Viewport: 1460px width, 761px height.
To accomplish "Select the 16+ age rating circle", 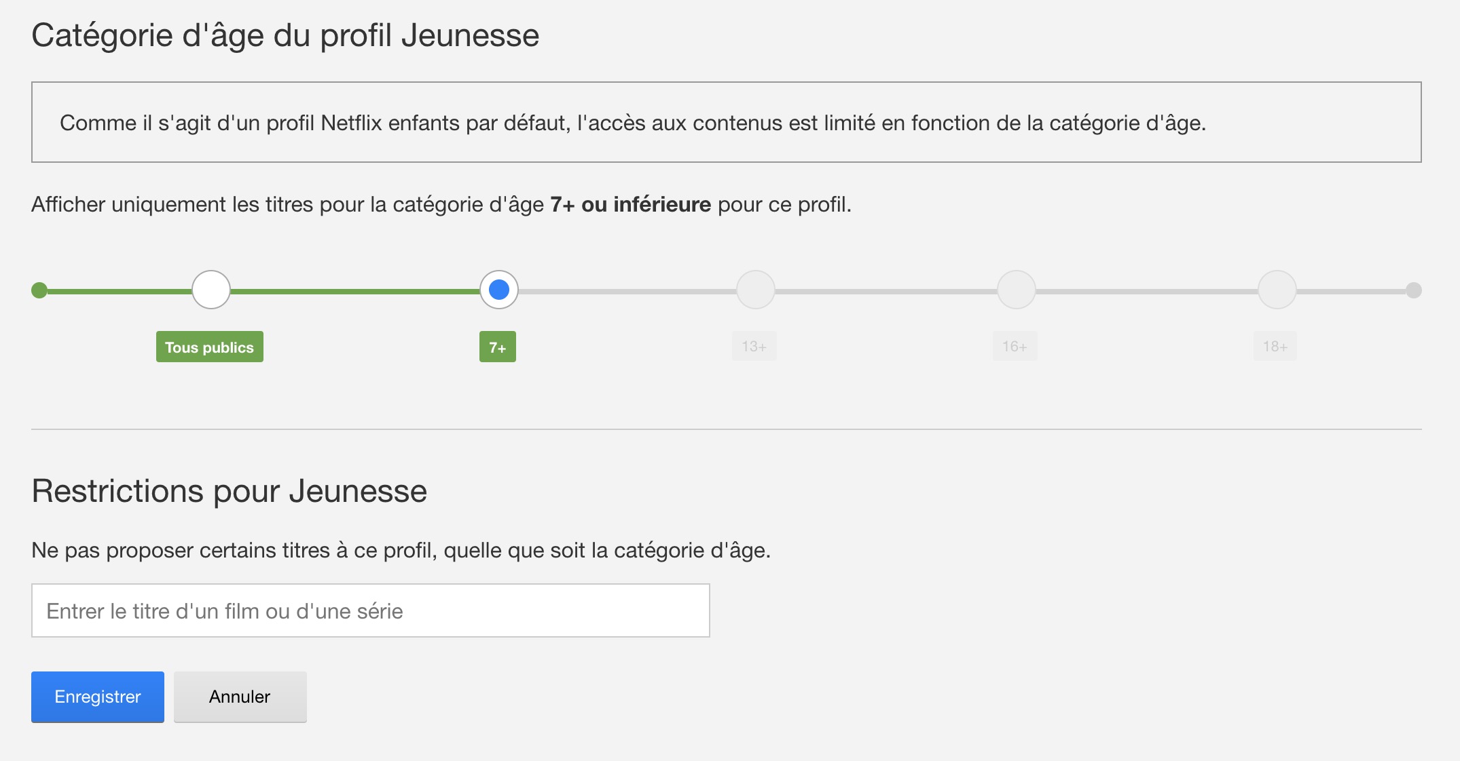I will pos(1016,290).
